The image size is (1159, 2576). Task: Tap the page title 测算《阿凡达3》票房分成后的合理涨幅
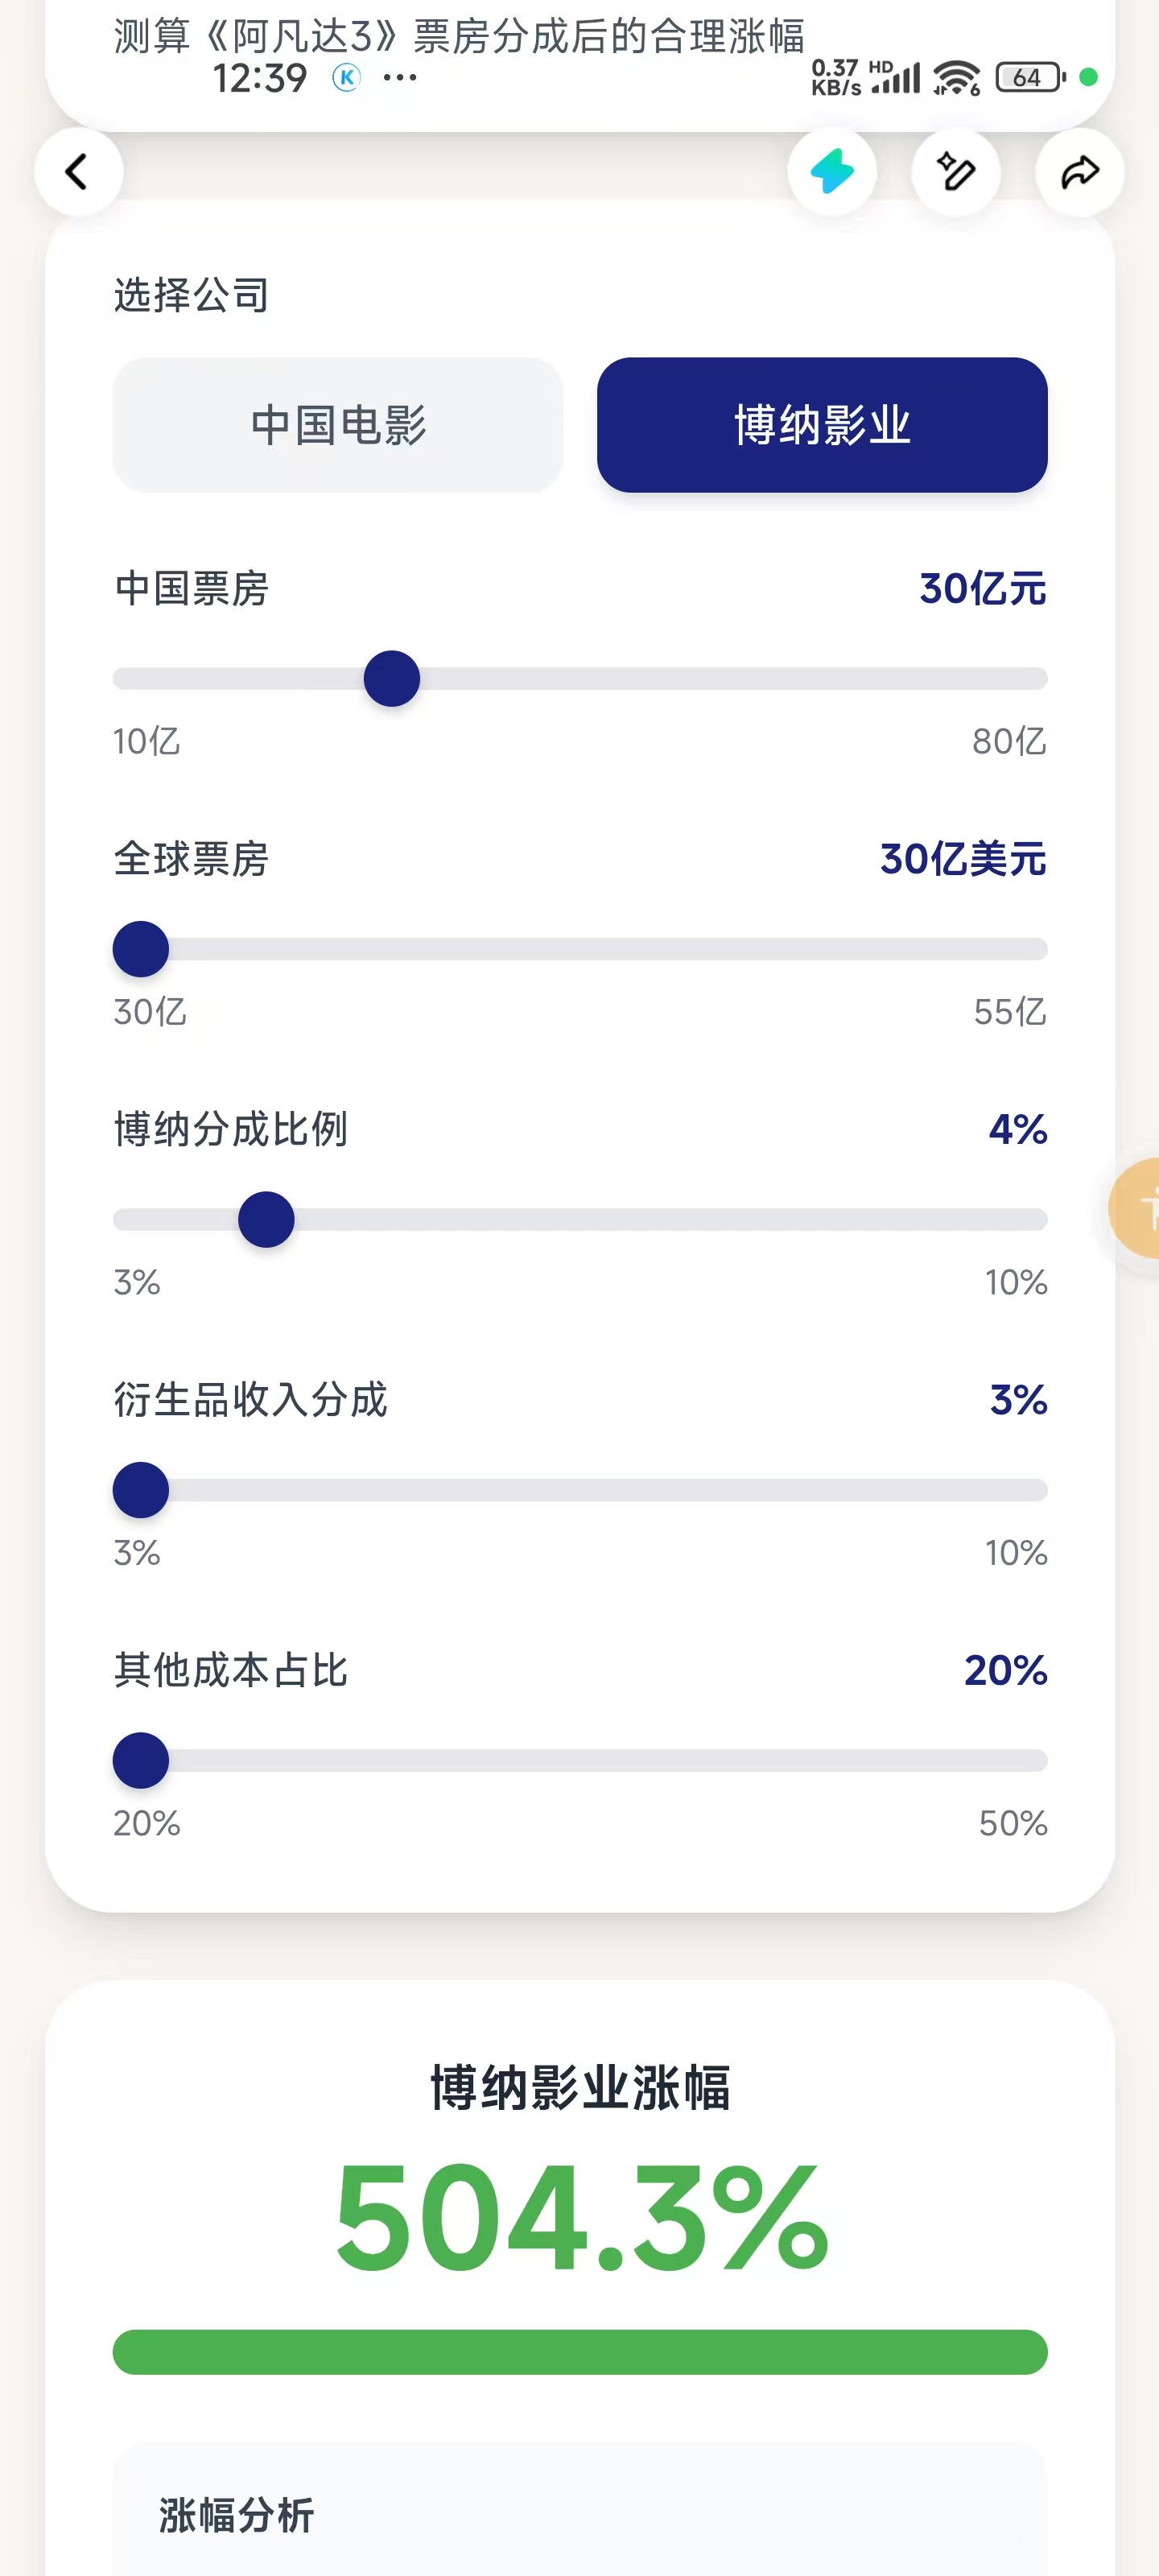[x=459, y=36]
